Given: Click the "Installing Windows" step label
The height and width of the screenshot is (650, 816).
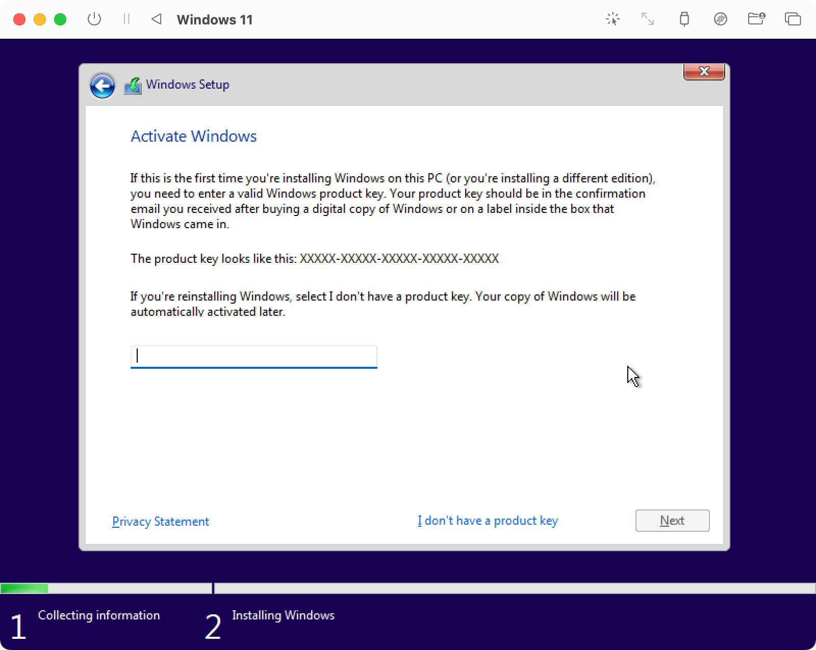Looking at the screenshot, I should 283,615.
